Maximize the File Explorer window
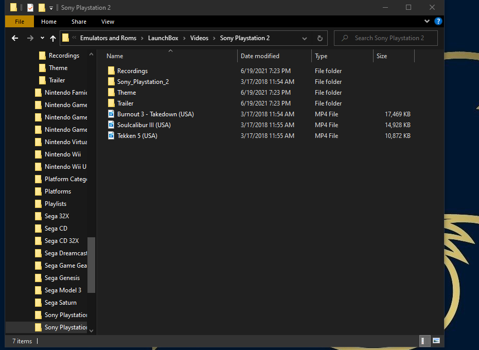Screen dimensions: 479x350 409,7
